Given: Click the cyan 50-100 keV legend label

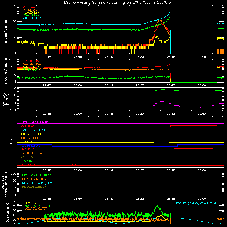Looking at the screenshot, I should click(x=32, y=18).
